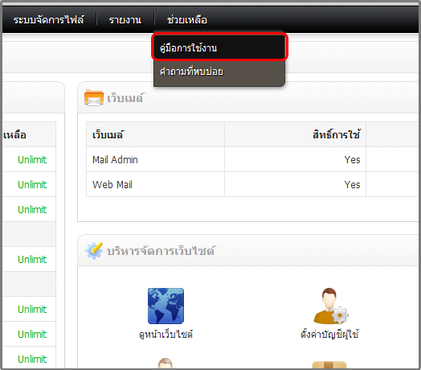Click the partially visible cardboard box icon
The width and height of the screenshot is (421, 370).
tap(329, 364)
